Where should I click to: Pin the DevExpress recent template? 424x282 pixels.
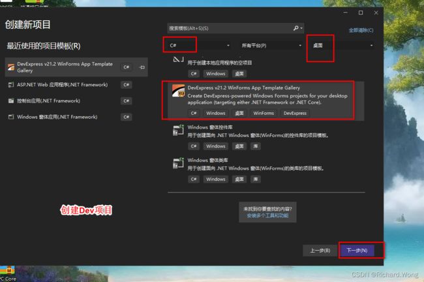(142, 67)
